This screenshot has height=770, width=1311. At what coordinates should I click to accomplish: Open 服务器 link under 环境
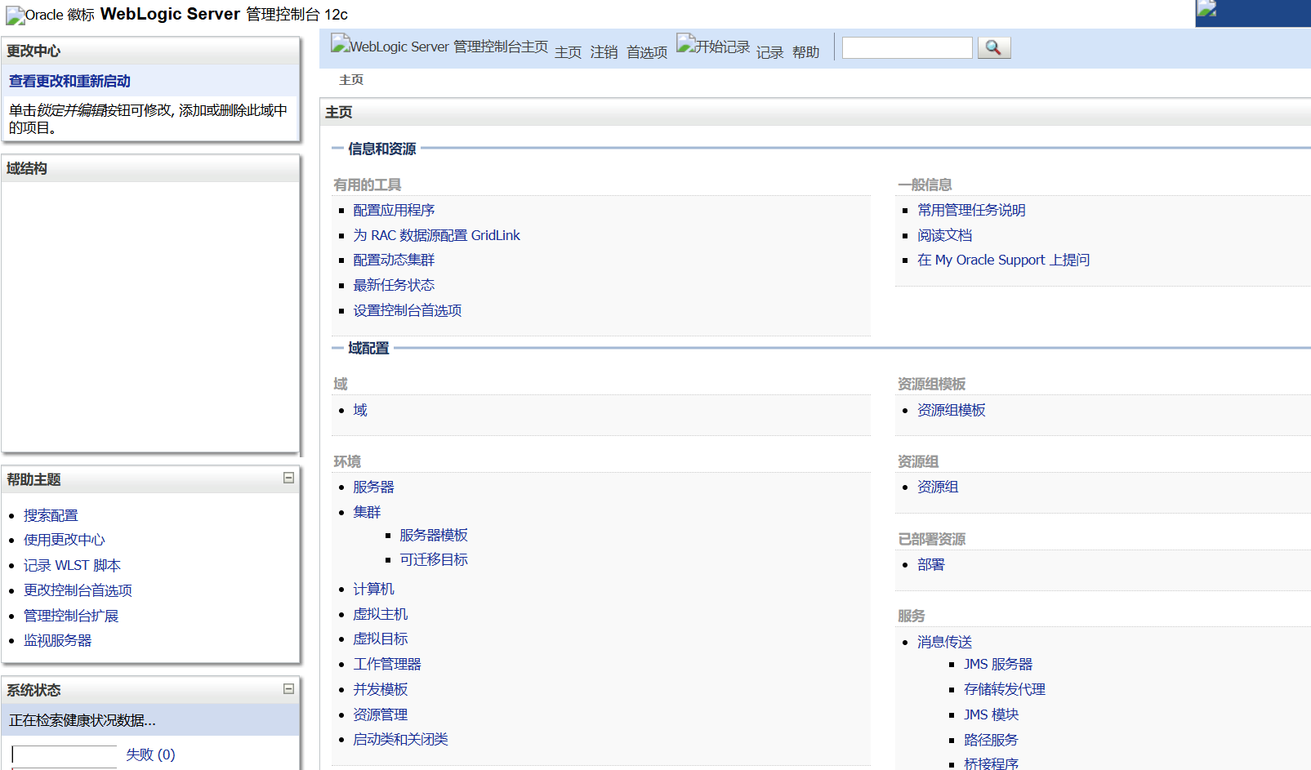pyautogui.click(x=373, y=487)
